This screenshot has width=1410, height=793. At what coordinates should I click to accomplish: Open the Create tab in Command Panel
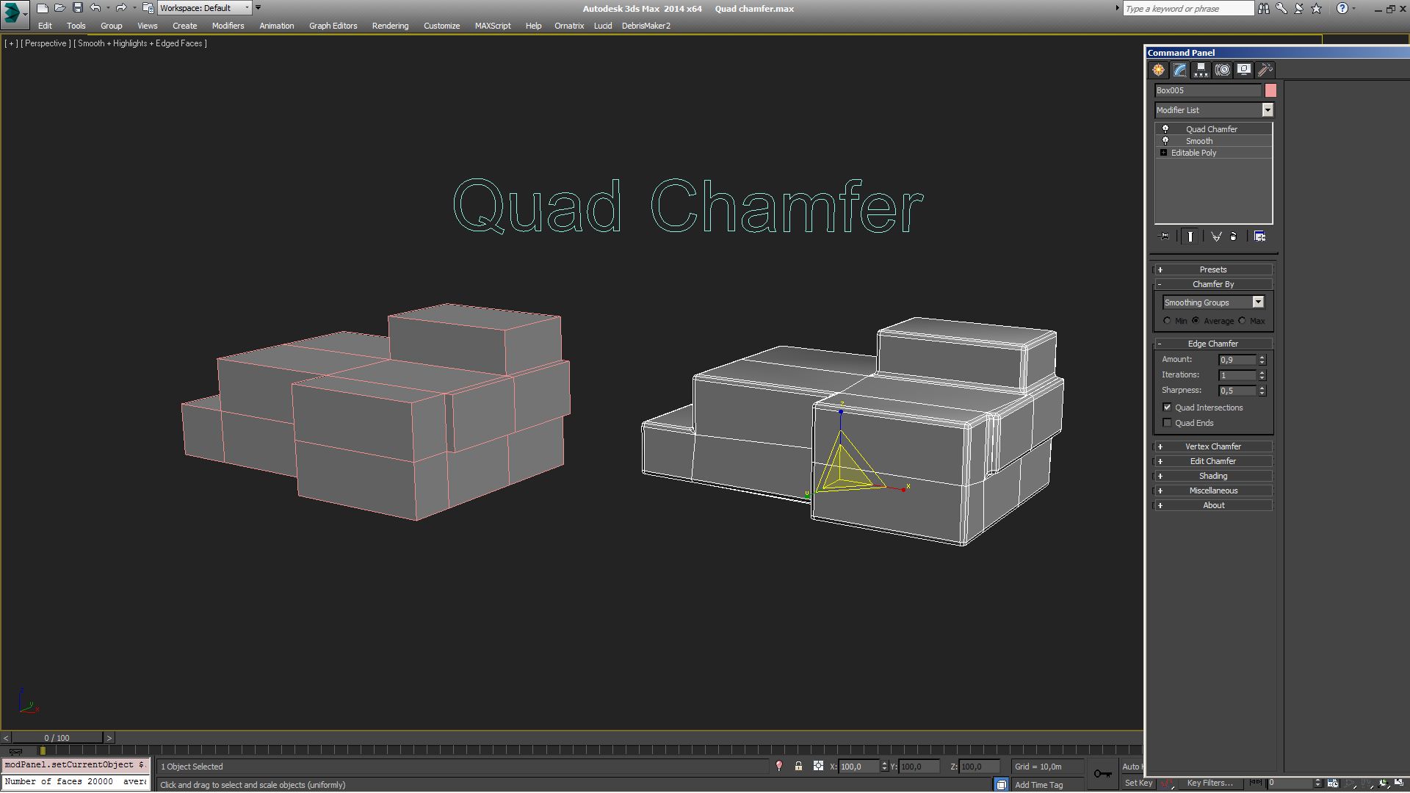tap(1158, 70)
